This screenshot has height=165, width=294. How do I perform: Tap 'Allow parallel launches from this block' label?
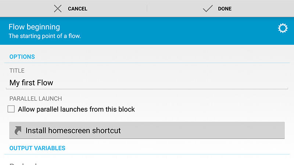(x=76, y=109)
